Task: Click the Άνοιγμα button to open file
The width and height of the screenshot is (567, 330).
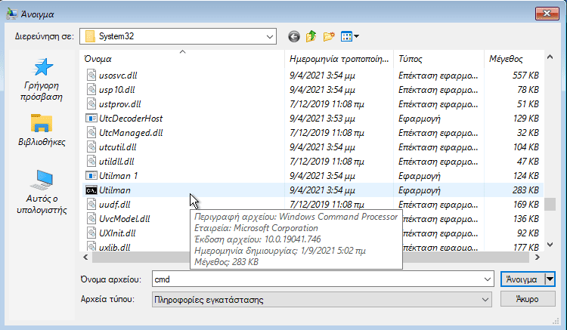Action: click(x=521, y=279)
